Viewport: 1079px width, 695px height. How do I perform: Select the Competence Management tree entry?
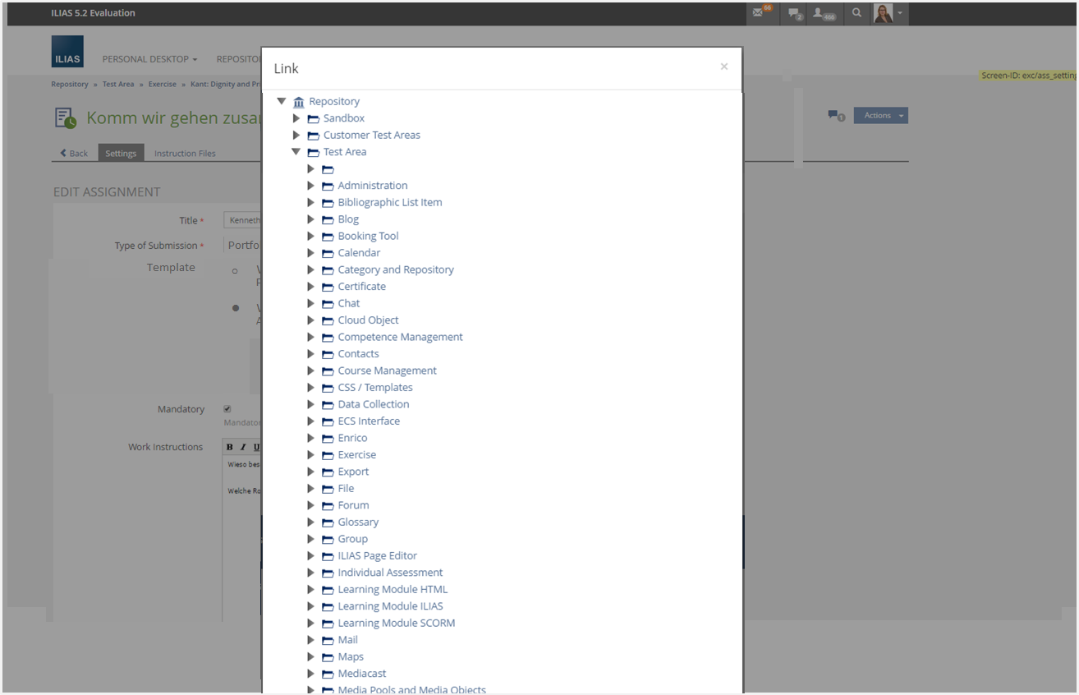[x=400, y=337]
